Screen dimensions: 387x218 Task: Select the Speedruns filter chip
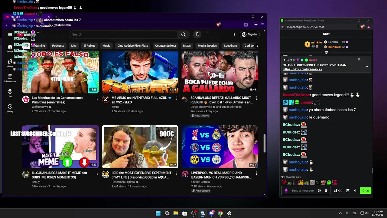click(231, 46)
